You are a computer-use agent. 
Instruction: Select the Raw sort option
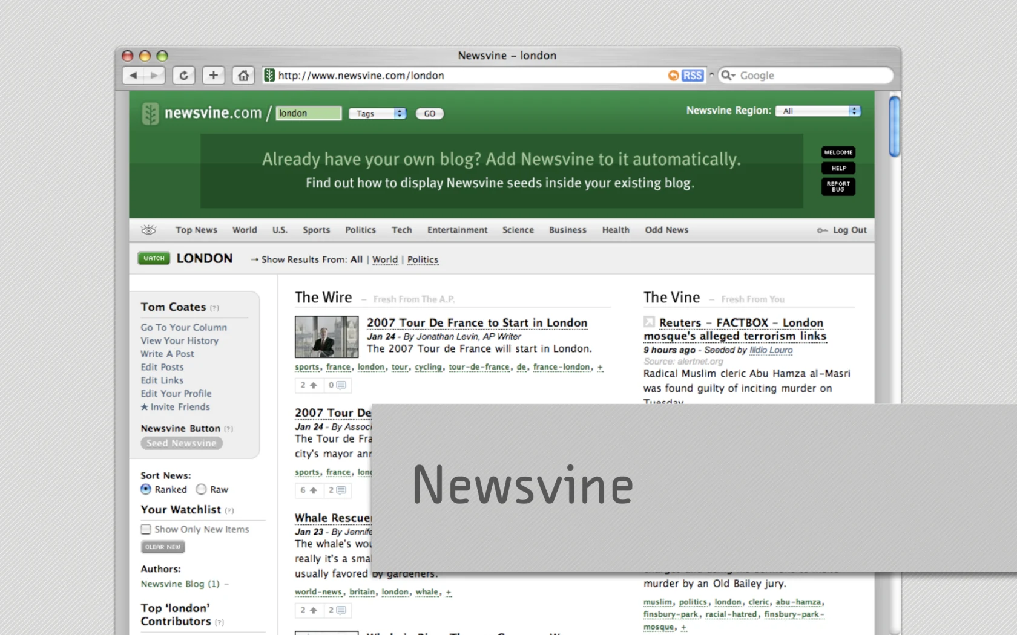coord(201,489)
